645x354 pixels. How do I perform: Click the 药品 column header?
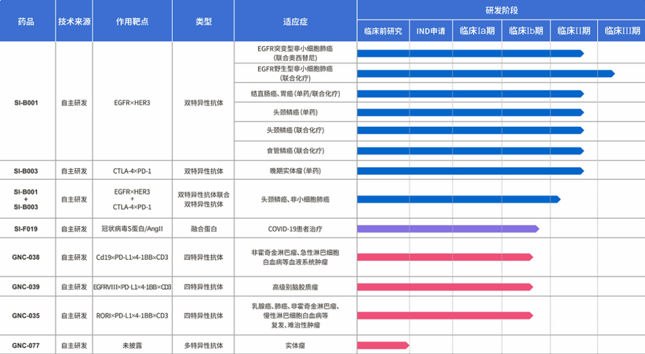pyautogui.click(x=26, y=21)
